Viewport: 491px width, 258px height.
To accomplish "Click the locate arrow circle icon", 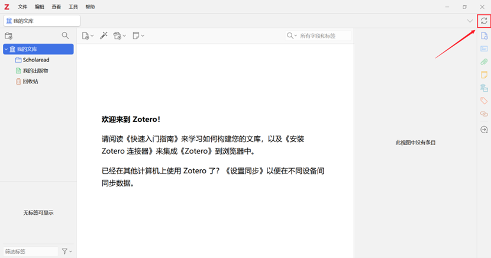I will [484, 130].
